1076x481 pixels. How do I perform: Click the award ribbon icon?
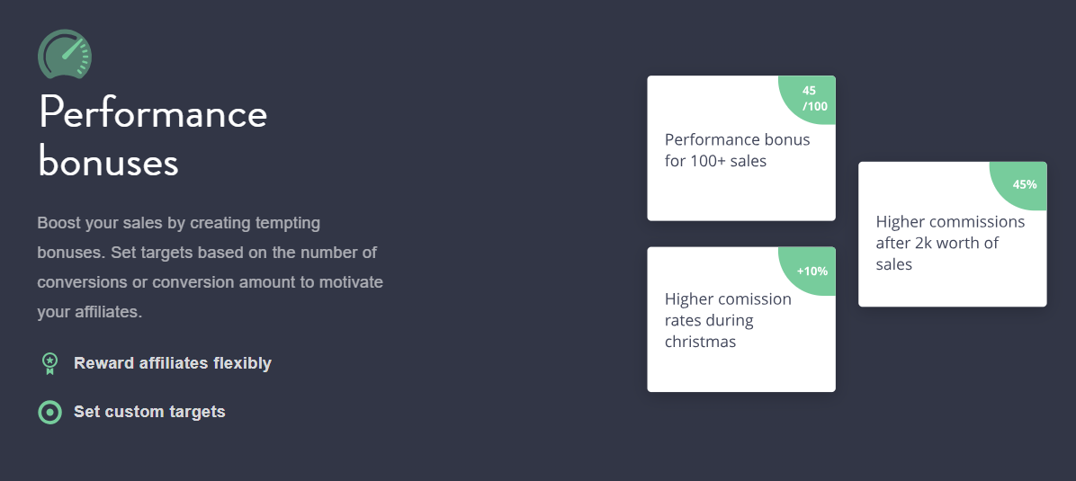[x=49, y=363]
